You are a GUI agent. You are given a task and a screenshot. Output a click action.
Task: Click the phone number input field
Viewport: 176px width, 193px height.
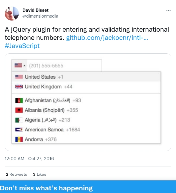(64, 65)
